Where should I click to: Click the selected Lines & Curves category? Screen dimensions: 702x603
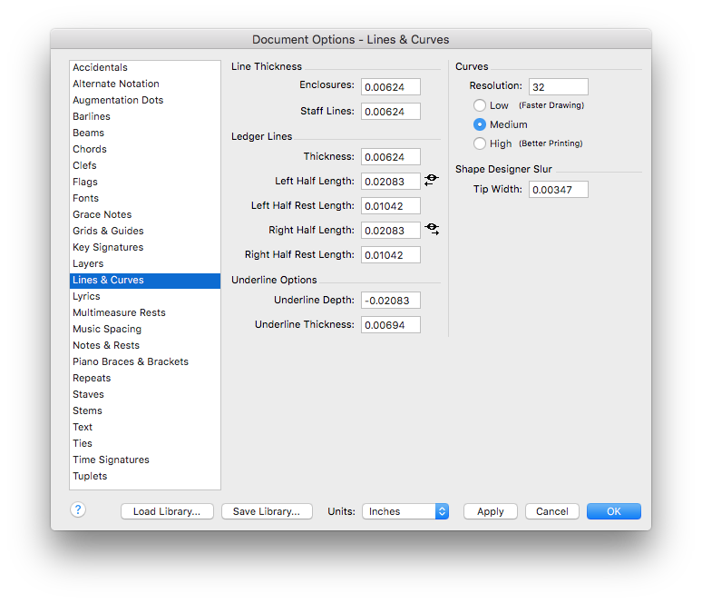click(145, 281)
